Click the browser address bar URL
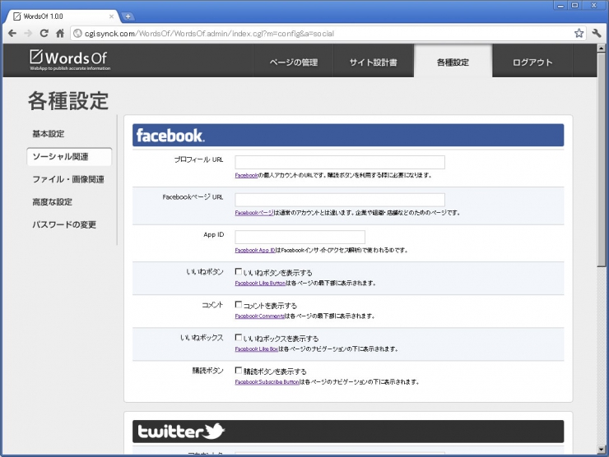The width and height of the screenshot is (609, 457). pyautogui.click(x=209, y=34)
